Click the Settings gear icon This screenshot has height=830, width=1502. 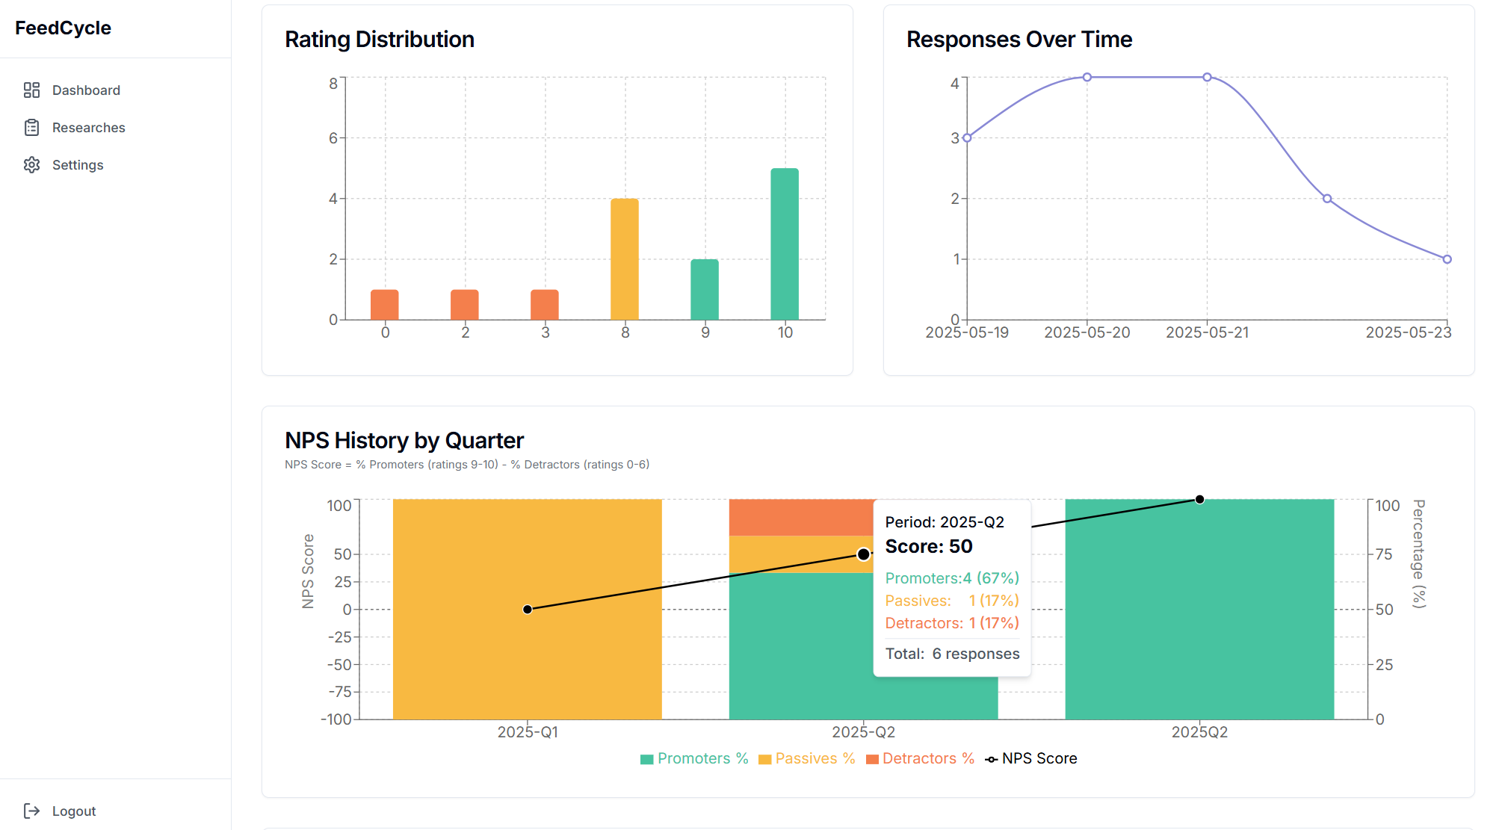pos(31,165)
